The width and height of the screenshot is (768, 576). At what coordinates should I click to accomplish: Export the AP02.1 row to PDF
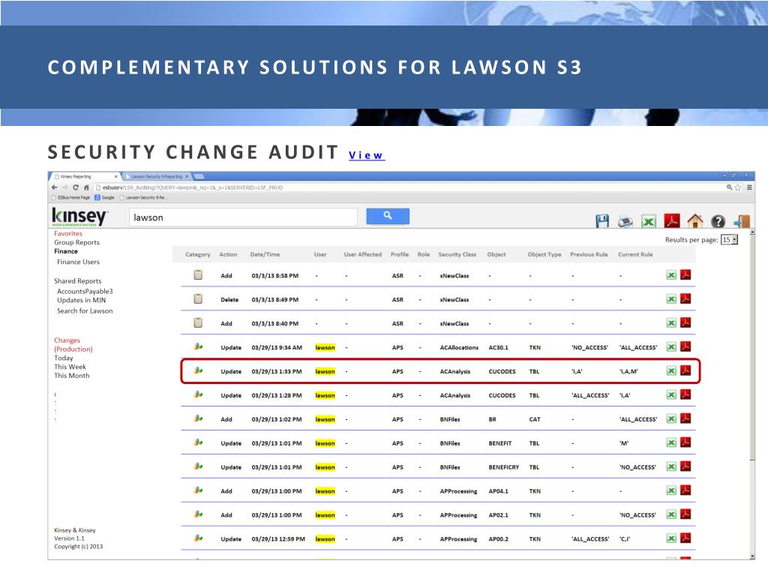[x=685, y=514]
